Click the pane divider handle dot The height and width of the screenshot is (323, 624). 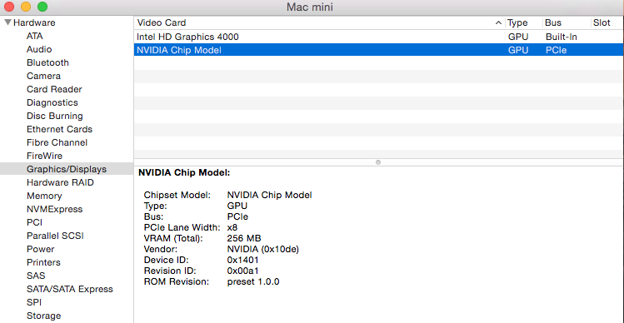point(378,162)
